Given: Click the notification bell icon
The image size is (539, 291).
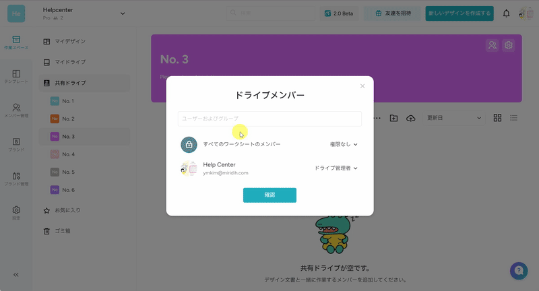Looking at the screenshot, I should [x=507, y=13].
